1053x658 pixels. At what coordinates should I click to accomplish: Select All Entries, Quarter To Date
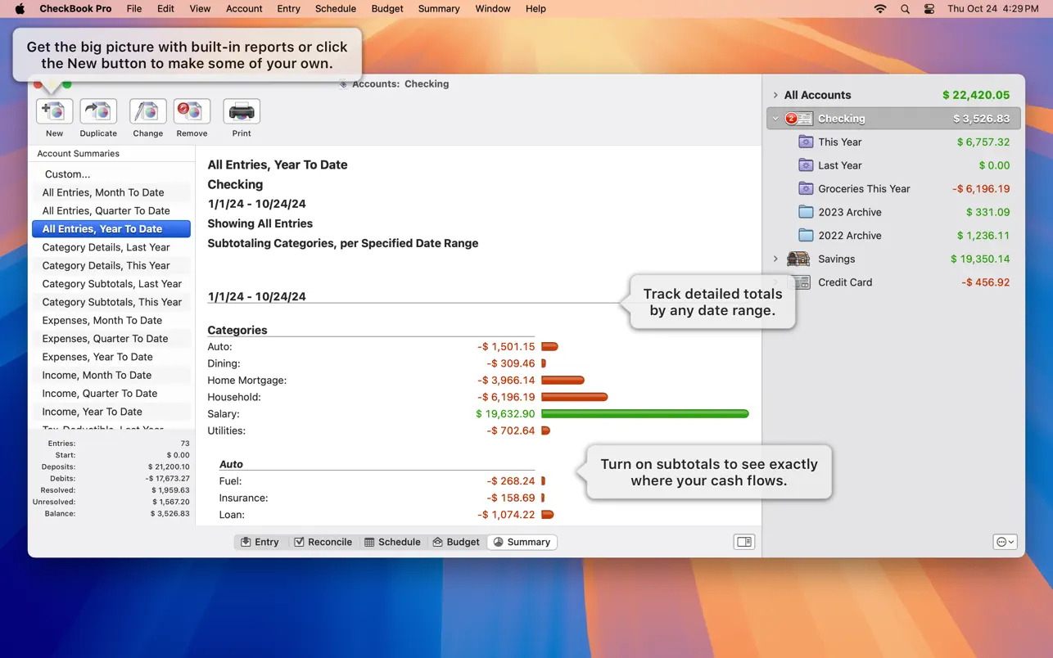(111, 210)
